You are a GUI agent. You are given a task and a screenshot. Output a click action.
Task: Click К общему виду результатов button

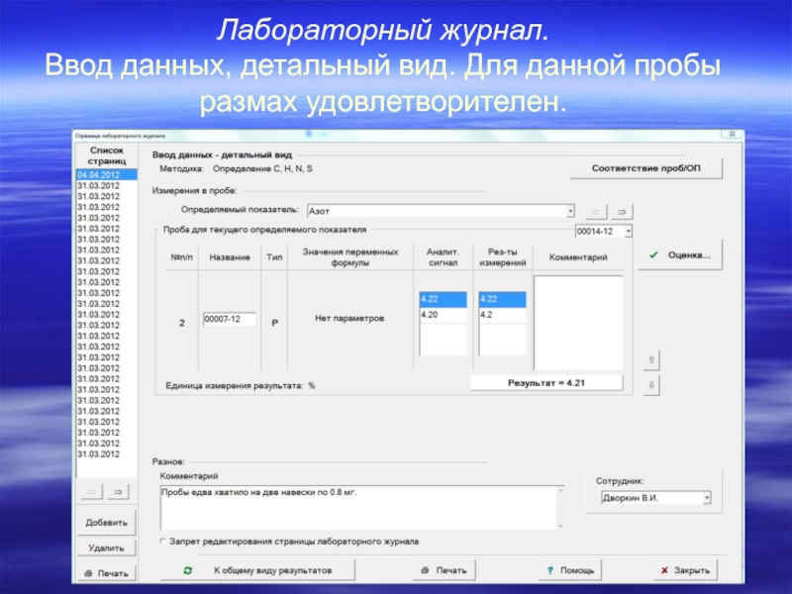[x=255, y=570]
